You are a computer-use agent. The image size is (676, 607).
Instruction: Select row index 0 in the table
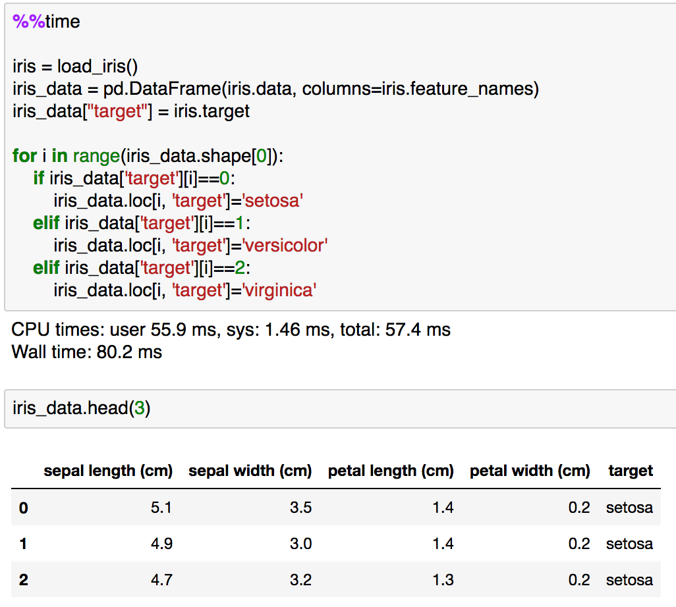pos(24,508)
